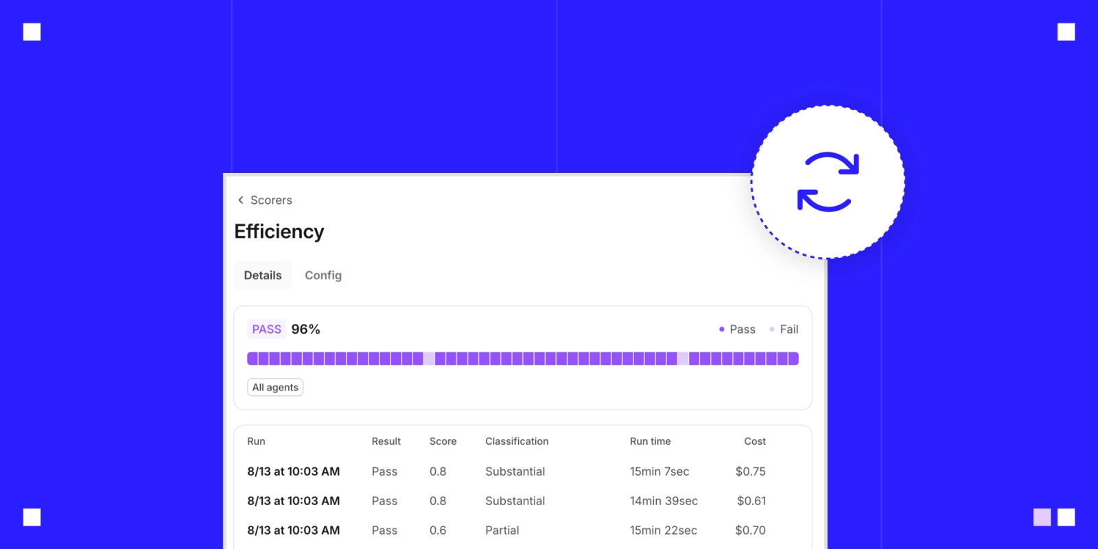Click the Pass legend label
Screen dimensions: 1098x549
pyautogui.click(x=743, y=329)
